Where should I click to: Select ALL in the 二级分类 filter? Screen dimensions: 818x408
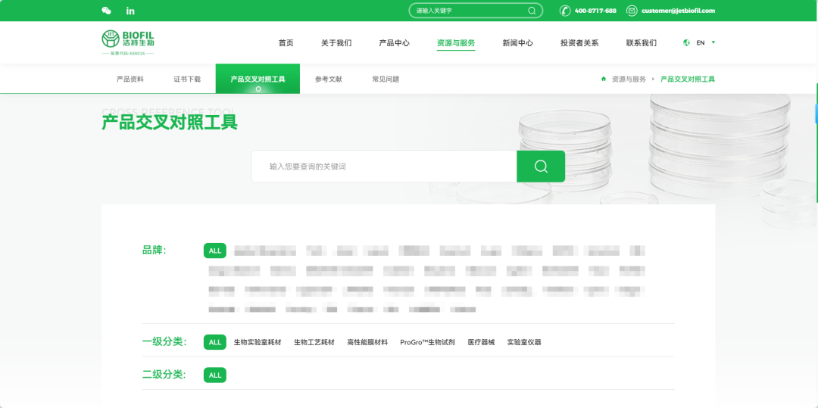(215, 375)
